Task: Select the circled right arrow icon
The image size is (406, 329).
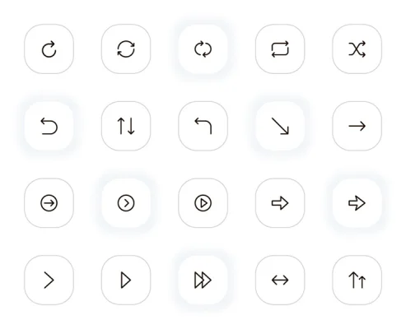Action: point(49,203)
